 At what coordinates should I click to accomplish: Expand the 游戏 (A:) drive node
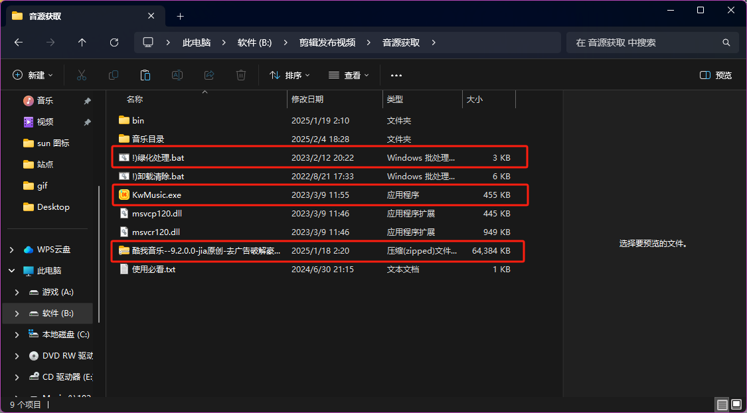[x=17, y=292]
